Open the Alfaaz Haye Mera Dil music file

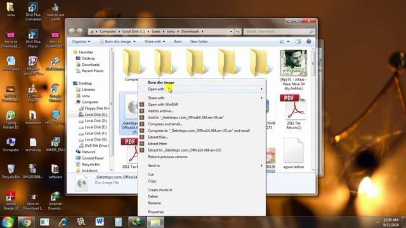293,70
